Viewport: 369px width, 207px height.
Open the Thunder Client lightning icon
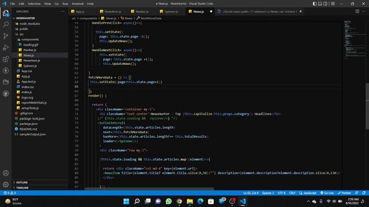click(6, 70)
